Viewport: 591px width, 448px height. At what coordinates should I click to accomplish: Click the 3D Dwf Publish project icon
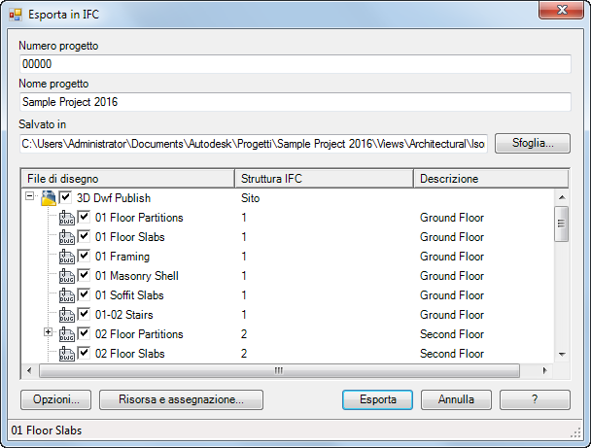pyautogui.click(x=49, y=198)
